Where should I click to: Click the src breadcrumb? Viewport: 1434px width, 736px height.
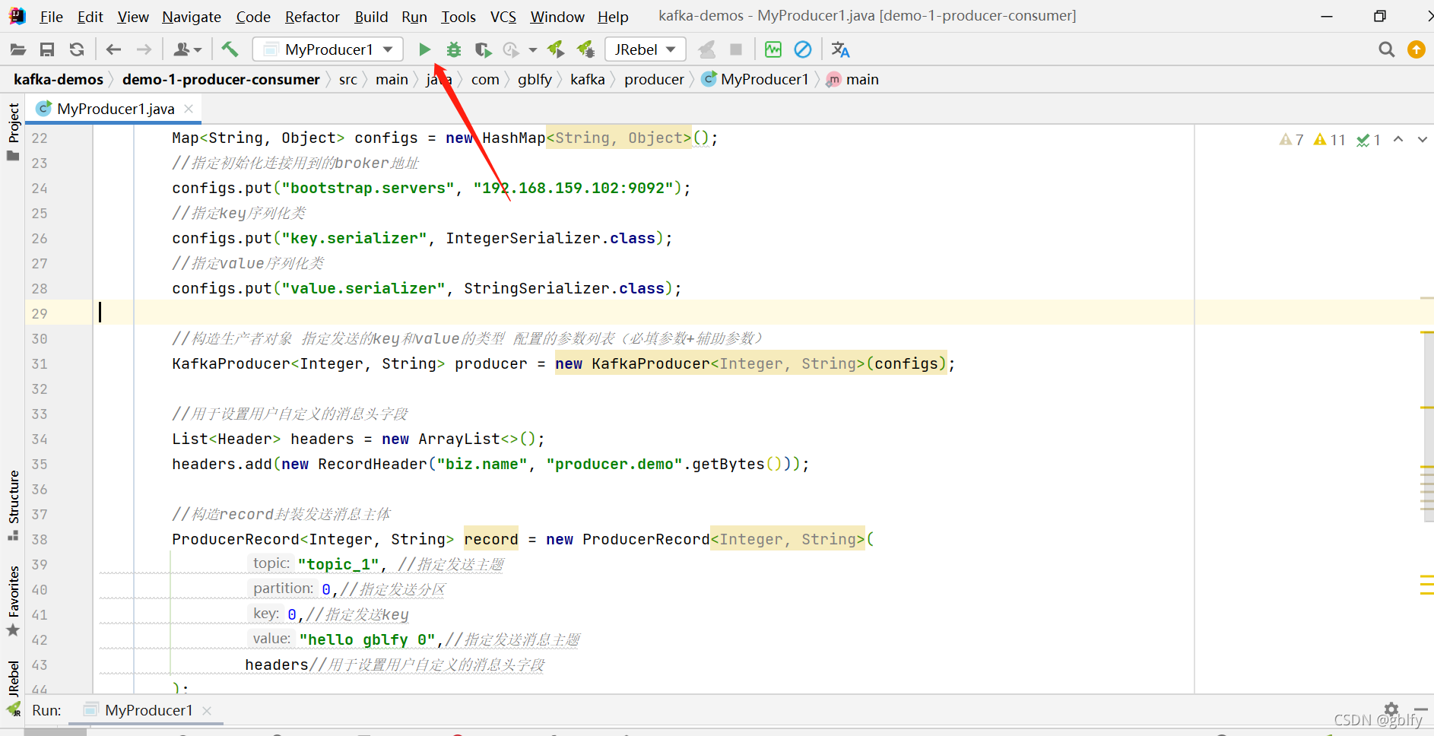click(x=348, y=79)
